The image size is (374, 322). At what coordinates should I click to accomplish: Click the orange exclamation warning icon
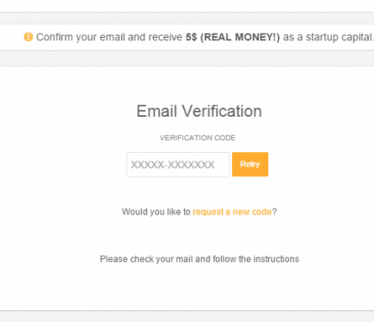[28, 37]
